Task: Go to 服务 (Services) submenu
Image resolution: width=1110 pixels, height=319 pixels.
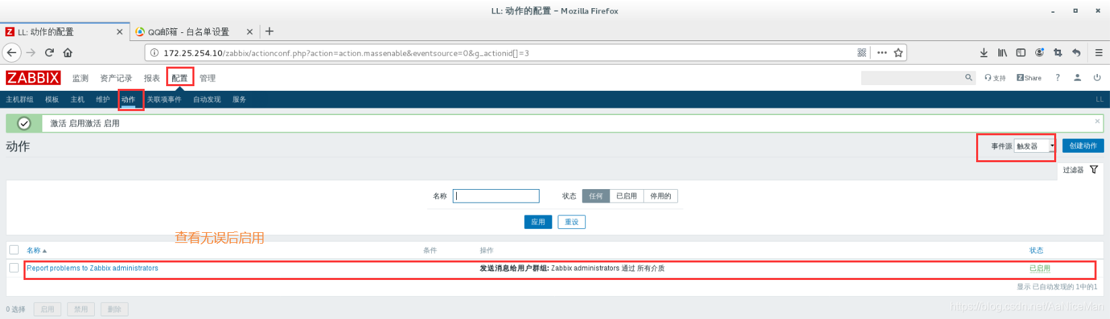Action: click(x=239, y=100)
